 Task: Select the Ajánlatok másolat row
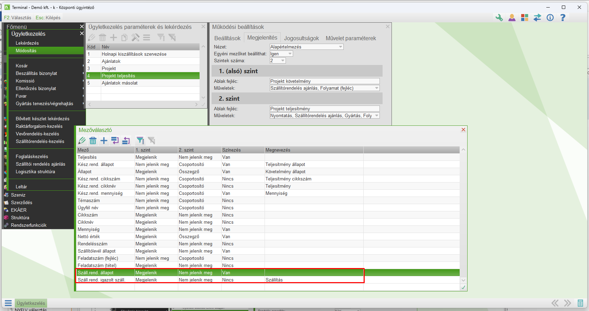[143, 83]
